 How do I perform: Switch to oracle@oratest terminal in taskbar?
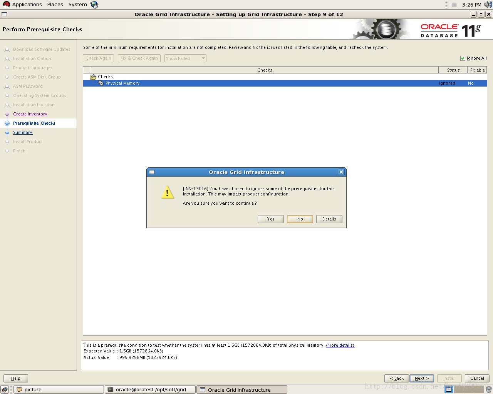150,389
